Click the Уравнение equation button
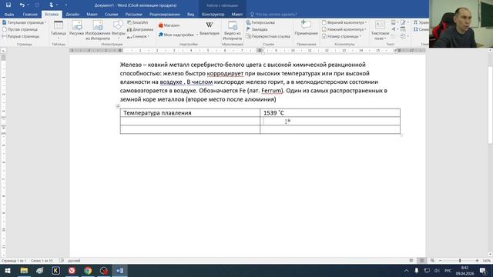The width and height of the screenshot is (493, 277). click(421, 22)
